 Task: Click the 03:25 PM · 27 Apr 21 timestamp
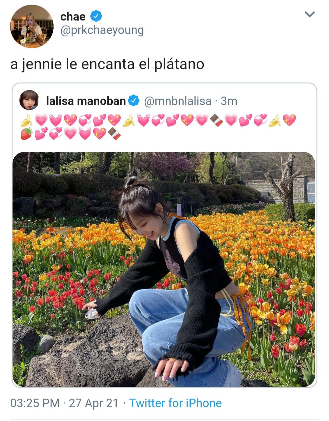(x=64, y=403)
